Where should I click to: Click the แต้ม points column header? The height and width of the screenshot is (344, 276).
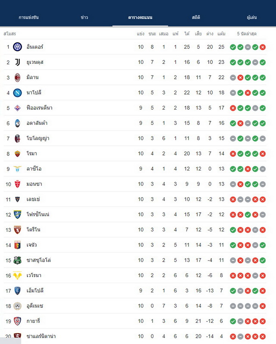221,34
